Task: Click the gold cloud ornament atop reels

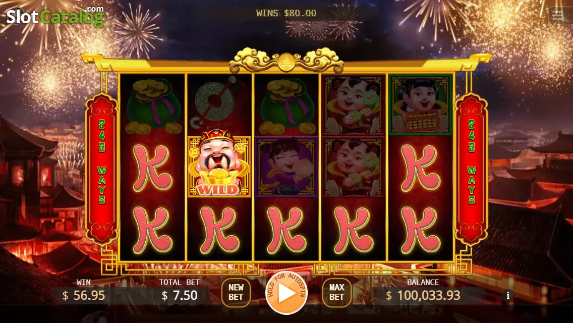Action: click(286, 61)
